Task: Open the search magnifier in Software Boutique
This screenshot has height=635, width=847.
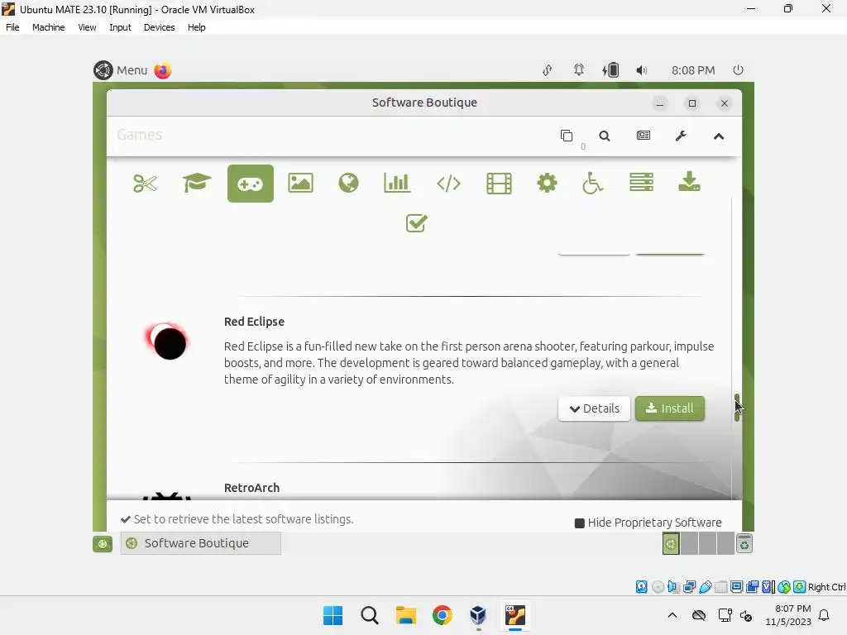Action: tap(605, 136)
